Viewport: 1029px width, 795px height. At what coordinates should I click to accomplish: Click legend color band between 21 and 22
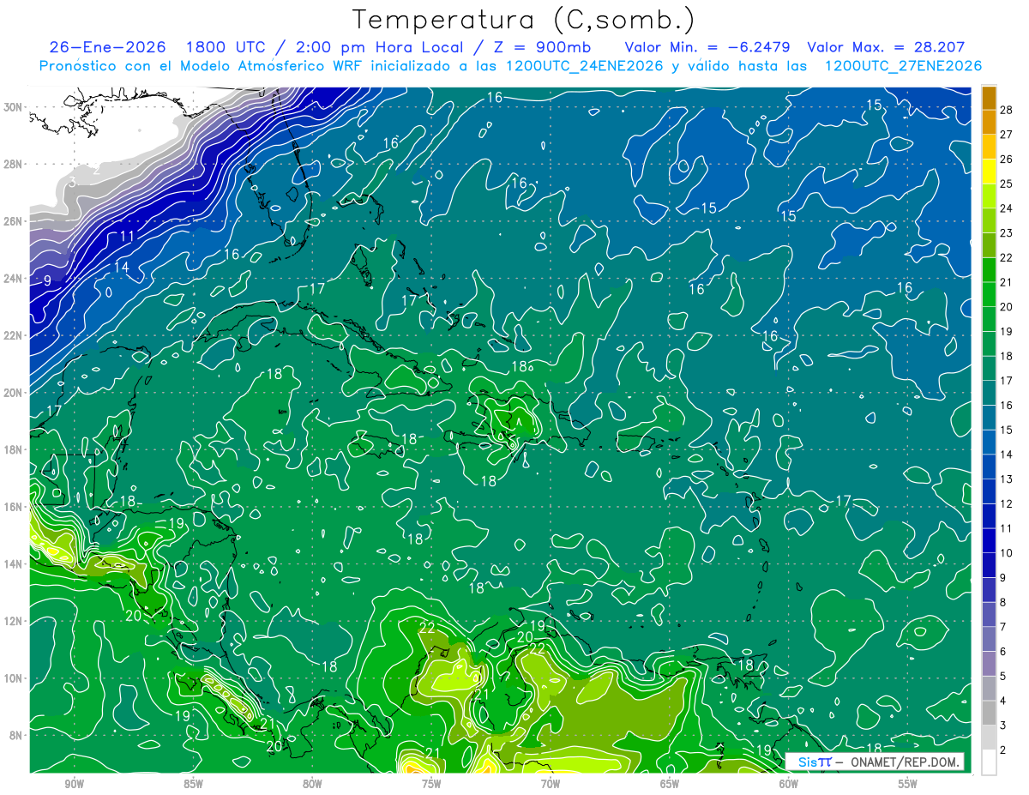click(x=989, y=269)
